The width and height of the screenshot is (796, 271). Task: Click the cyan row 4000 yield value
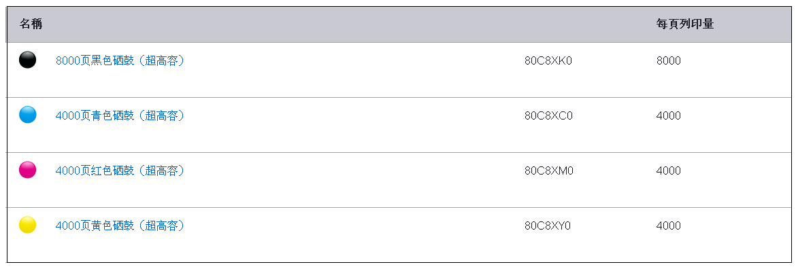click(x=669, y=115)
